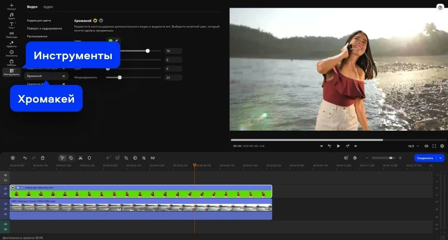
Task: Open color adjustments on timeline toolbar
Action: point(135,158)
